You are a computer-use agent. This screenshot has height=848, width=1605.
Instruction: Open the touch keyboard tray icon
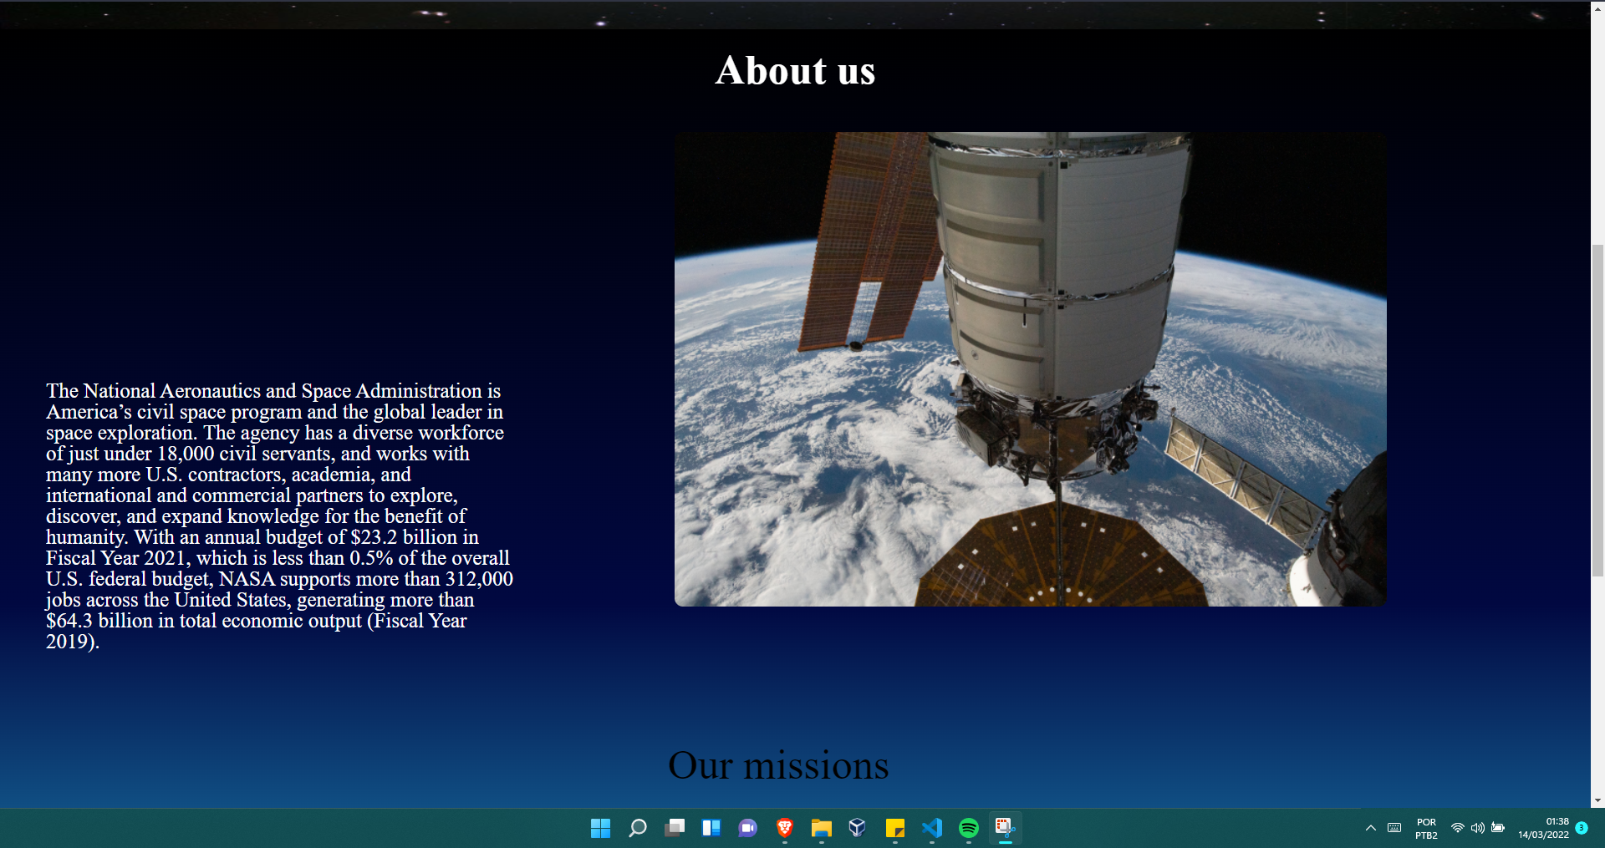1394,828
